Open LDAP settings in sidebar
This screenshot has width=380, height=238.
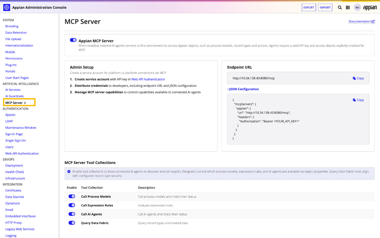[9, 121]
